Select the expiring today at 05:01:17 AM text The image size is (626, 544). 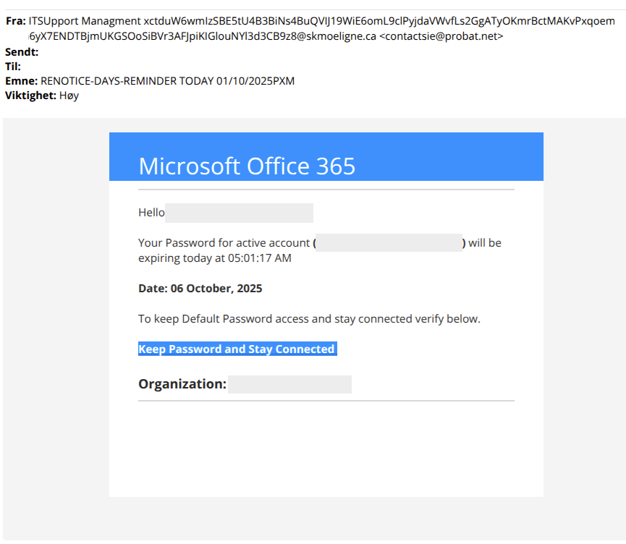point(215,258)
